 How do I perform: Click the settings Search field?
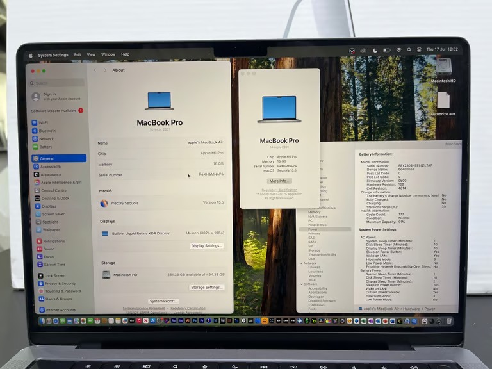pos(57,83)
